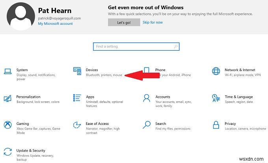Open the Gaming settings title
Image resolution: width=268 pixels, height=163 pixels.
point(23,124)
